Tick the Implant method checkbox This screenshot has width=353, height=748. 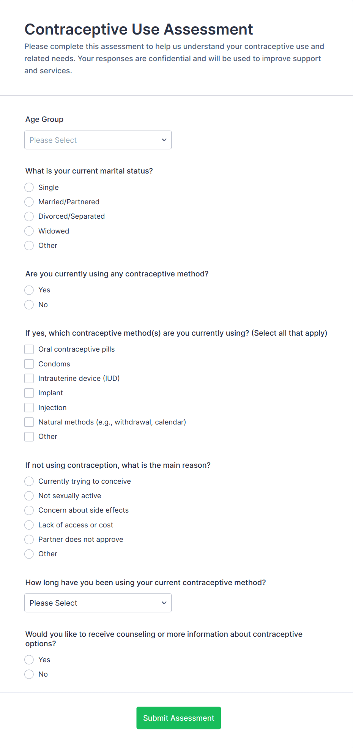[x=29, y=393]
